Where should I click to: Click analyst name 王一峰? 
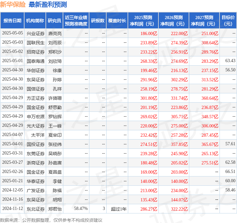point(55,126)
